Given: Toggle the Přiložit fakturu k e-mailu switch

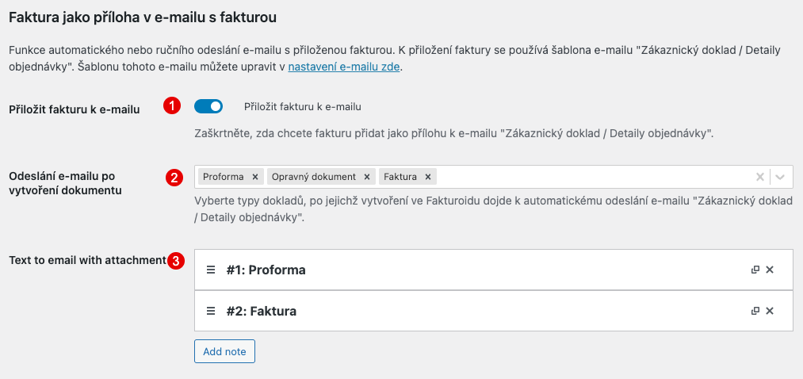Looking at the screenshot, I should [208, 106].
